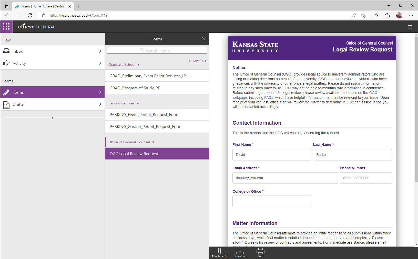Open browser settings ellipsis menu
Image resolution: width=418 pixels, height=259 pixels.
point(411,15)
